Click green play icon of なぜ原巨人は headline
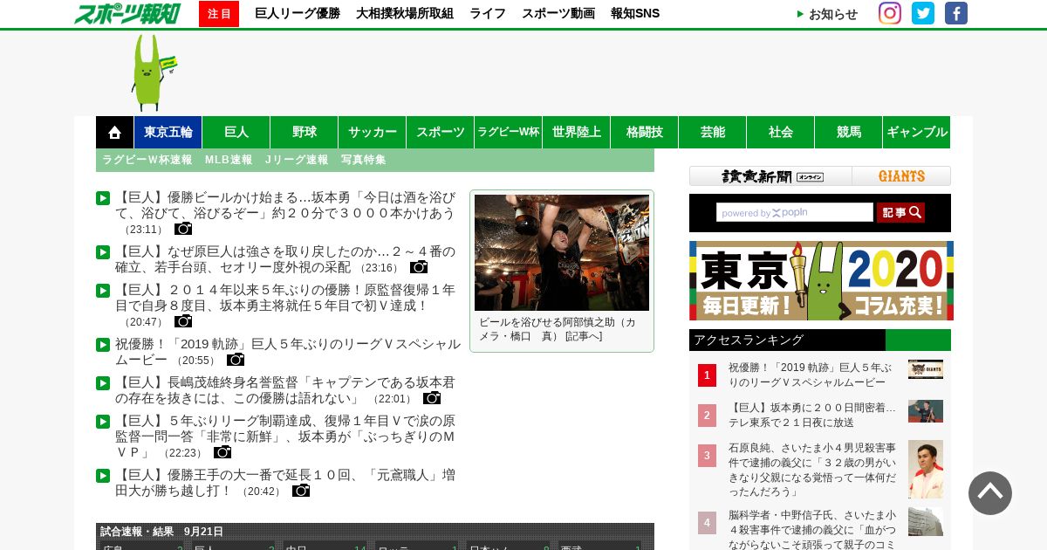The image size is (1047, 550). [103, 252]
